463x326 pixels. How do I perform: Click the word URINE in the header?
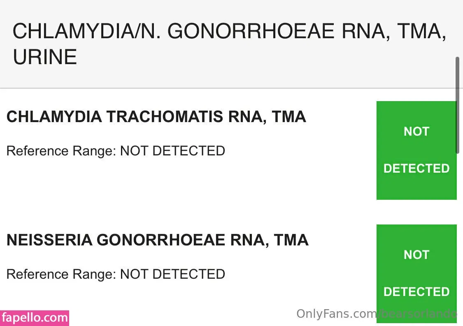(x=45, y=57)
